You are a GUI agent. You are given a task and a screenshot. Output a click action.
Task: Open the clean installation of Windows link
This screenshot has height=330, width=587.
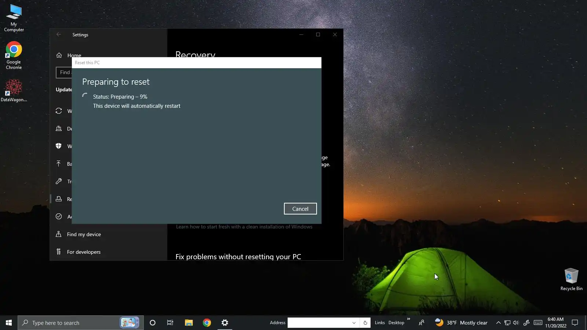point(244,227)
